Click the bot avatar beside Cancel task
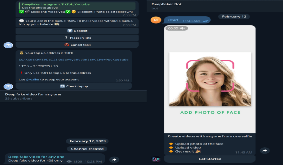Viewport: 283px width, 165px height. click(x=8, y=45)
